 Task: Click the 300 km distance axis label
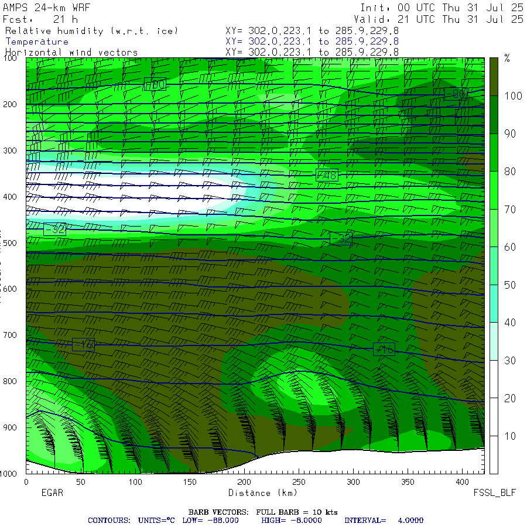[x=353, y=482]
